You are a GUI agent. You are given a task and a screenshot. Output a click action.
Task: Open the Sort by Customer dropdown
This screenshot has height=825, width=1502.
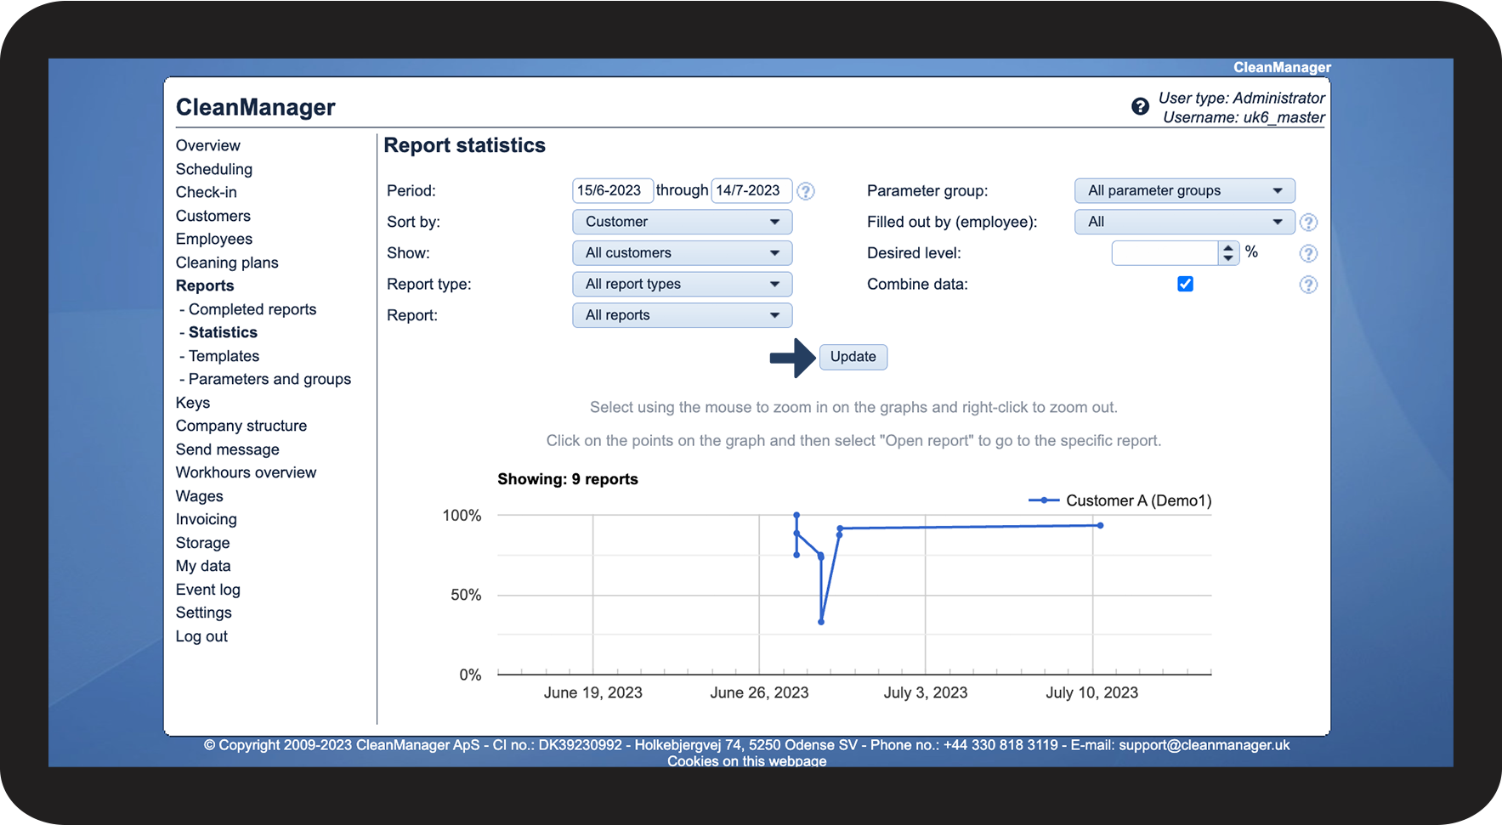(682, 222)
